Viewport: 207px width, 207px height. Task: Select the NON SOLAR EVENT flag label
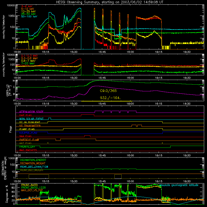click(31, 119)
